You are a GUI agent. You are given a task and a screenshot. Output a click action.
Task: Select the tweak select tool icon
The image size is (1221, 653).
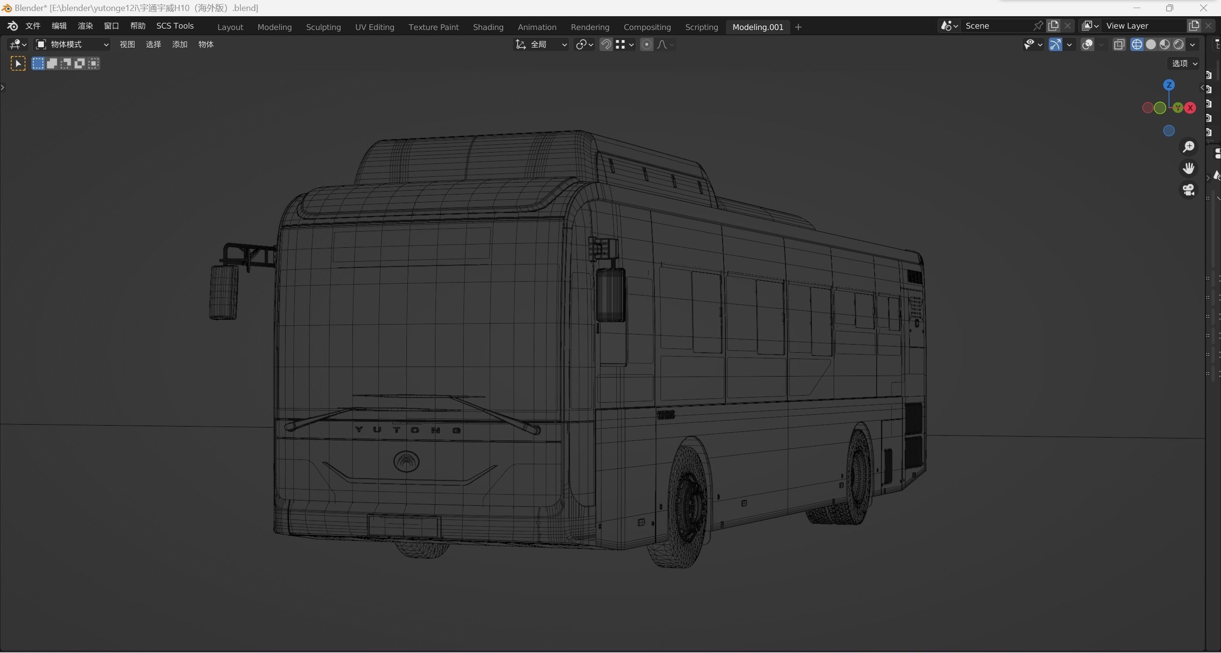pos(18,63)
